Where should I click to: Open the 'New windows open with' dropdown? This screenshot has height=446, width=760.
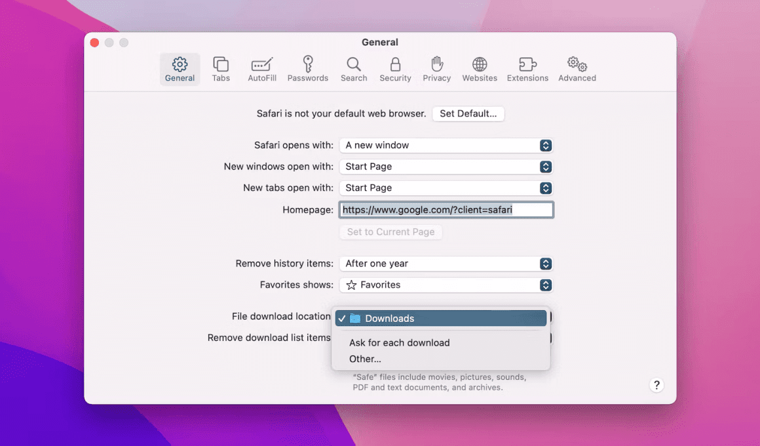tap(446, 167)
